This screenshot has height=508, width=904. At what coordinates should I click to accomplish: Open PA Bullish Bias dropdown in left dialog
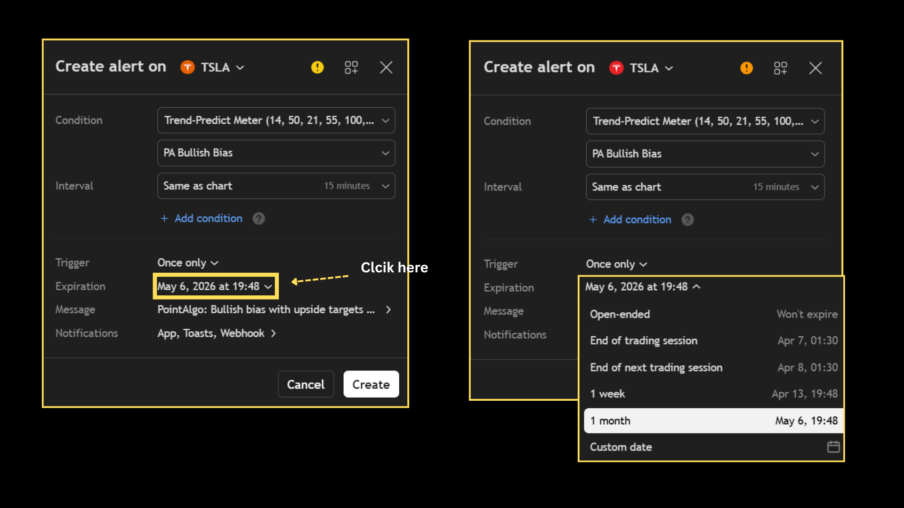(276, 153)
